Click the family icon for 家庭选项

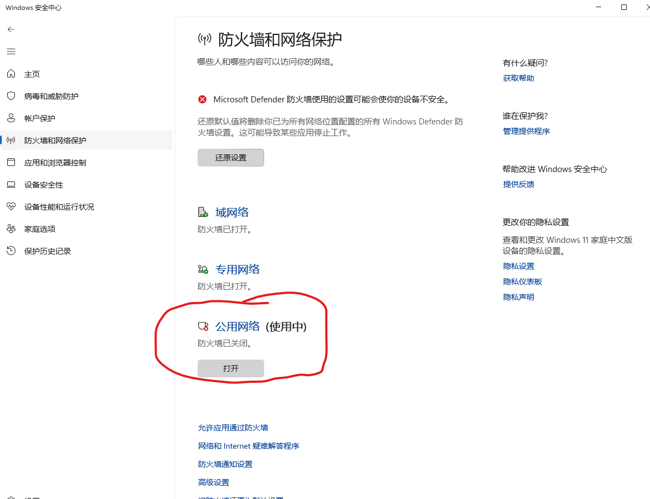pyautogui.click(x=11, y=228)
